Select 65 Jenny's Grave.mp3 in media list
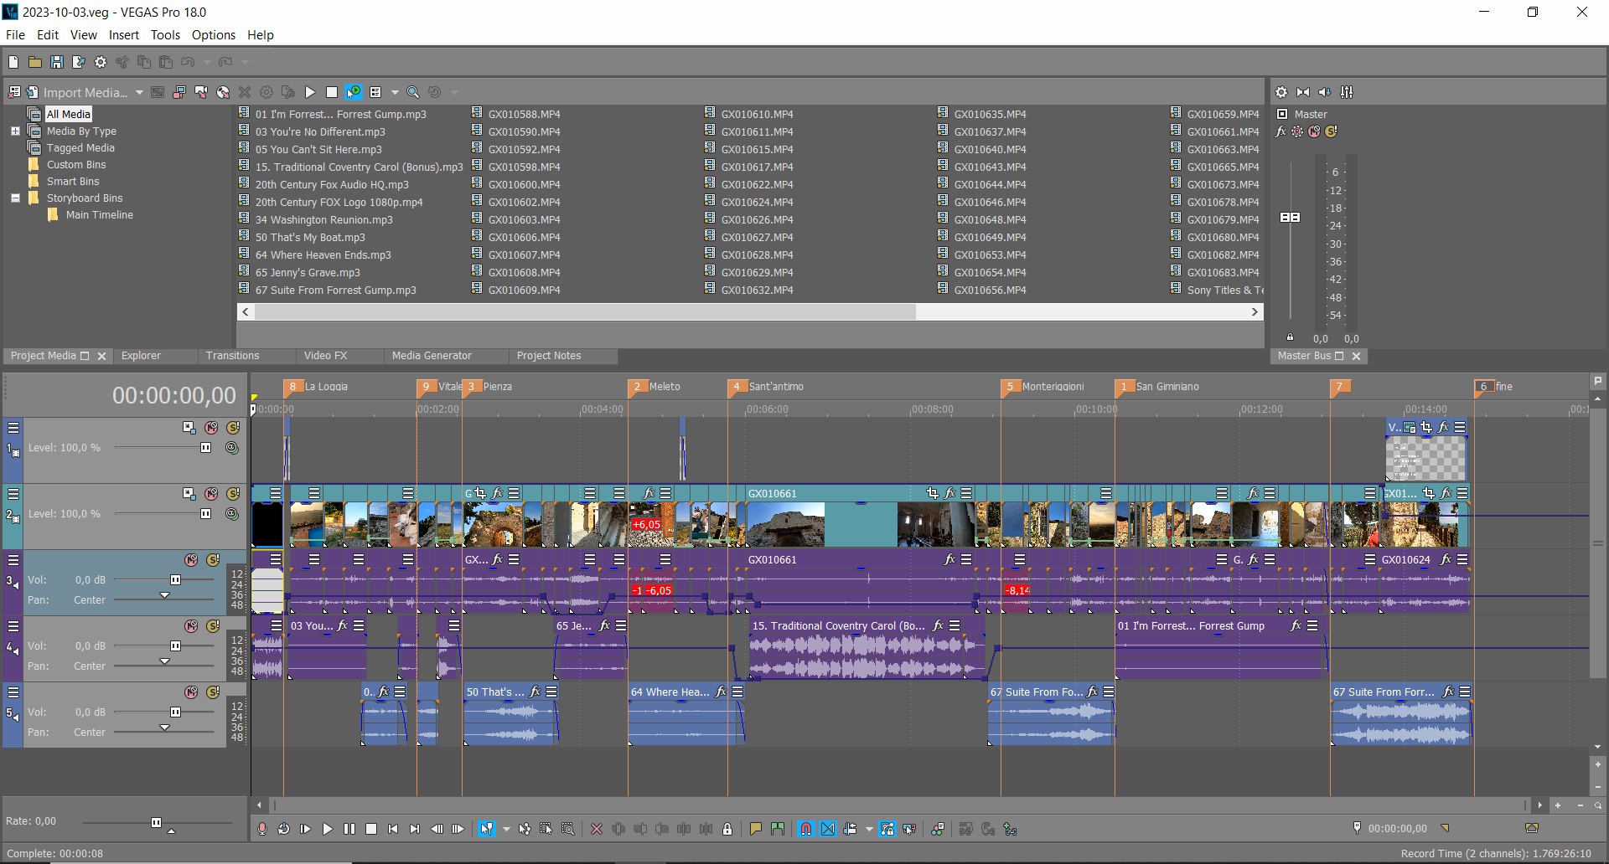1609x864 pixels. coord(308,273)
